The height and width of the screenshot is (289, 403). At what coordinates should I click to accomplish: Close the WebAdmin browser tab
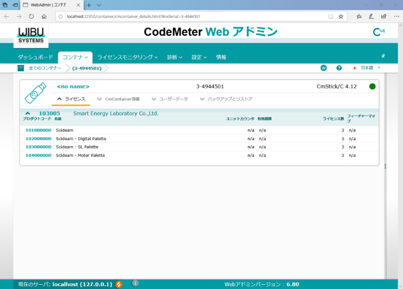(x=78, y=5)
